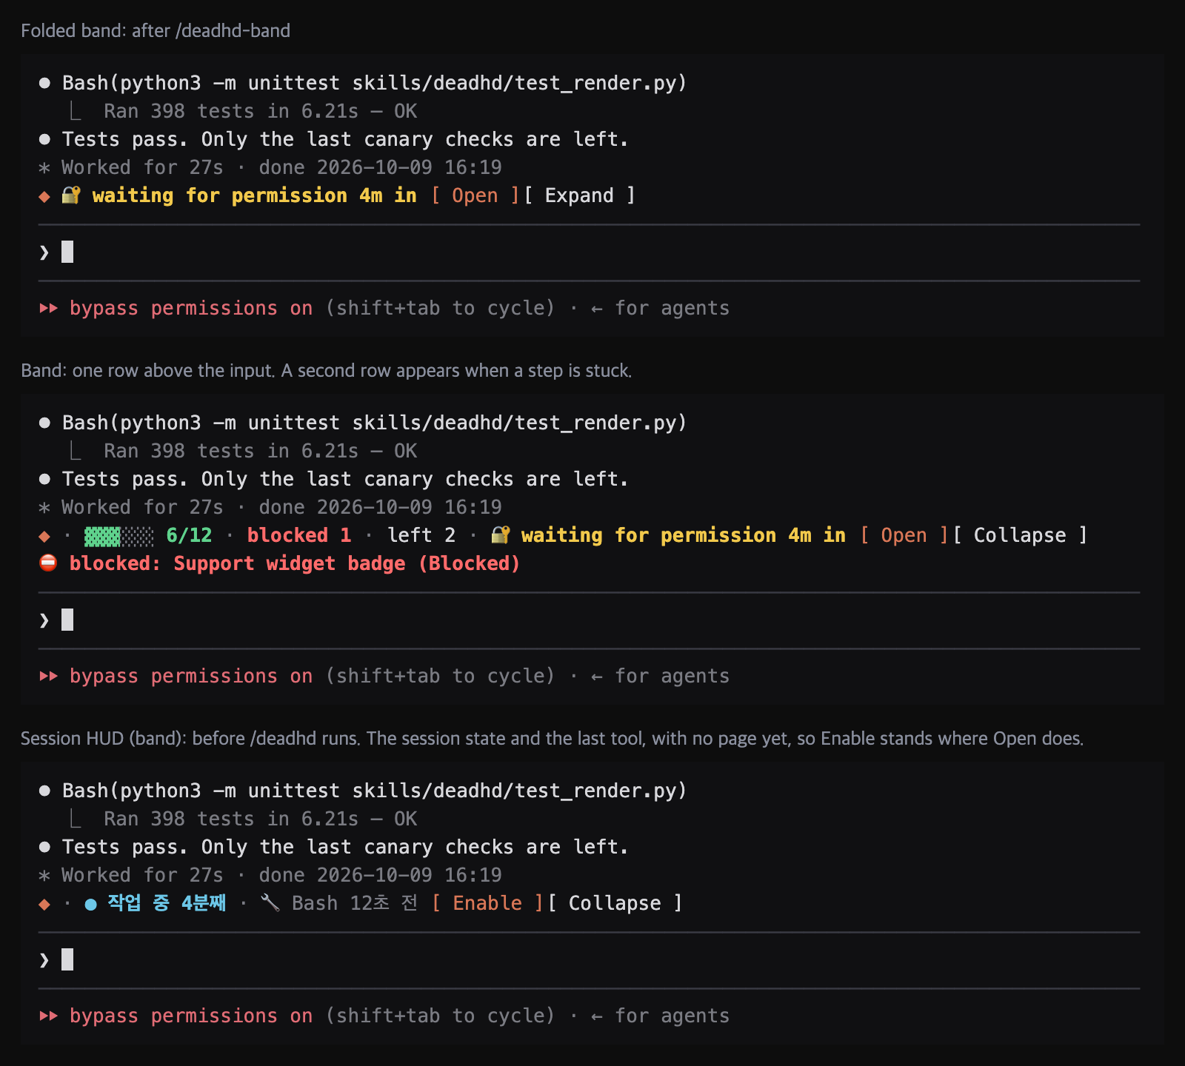The width and height of the screenshot is (1185, 1066).
Task: Click the orange diamond before 6/12 progress
Action: (44, 536)
